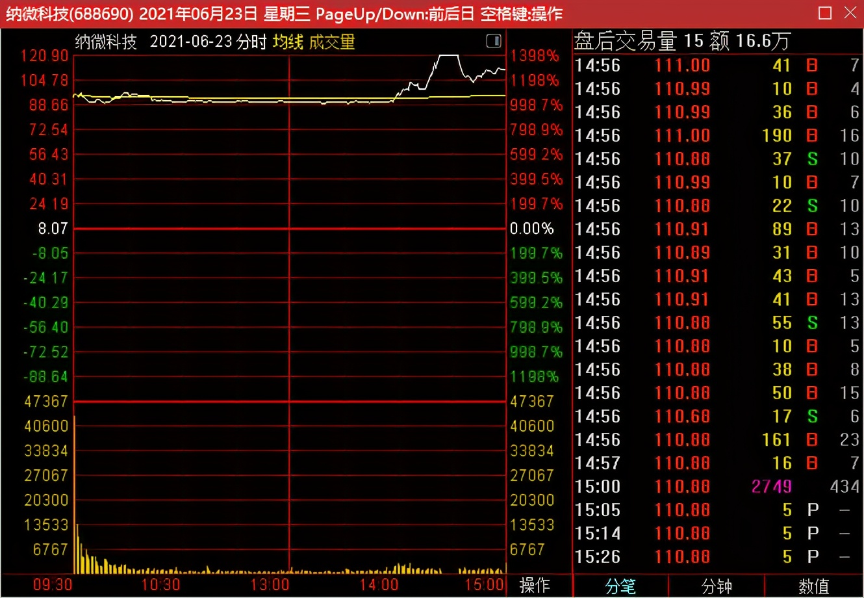Select the 15:26 post-market trade row

715,556
